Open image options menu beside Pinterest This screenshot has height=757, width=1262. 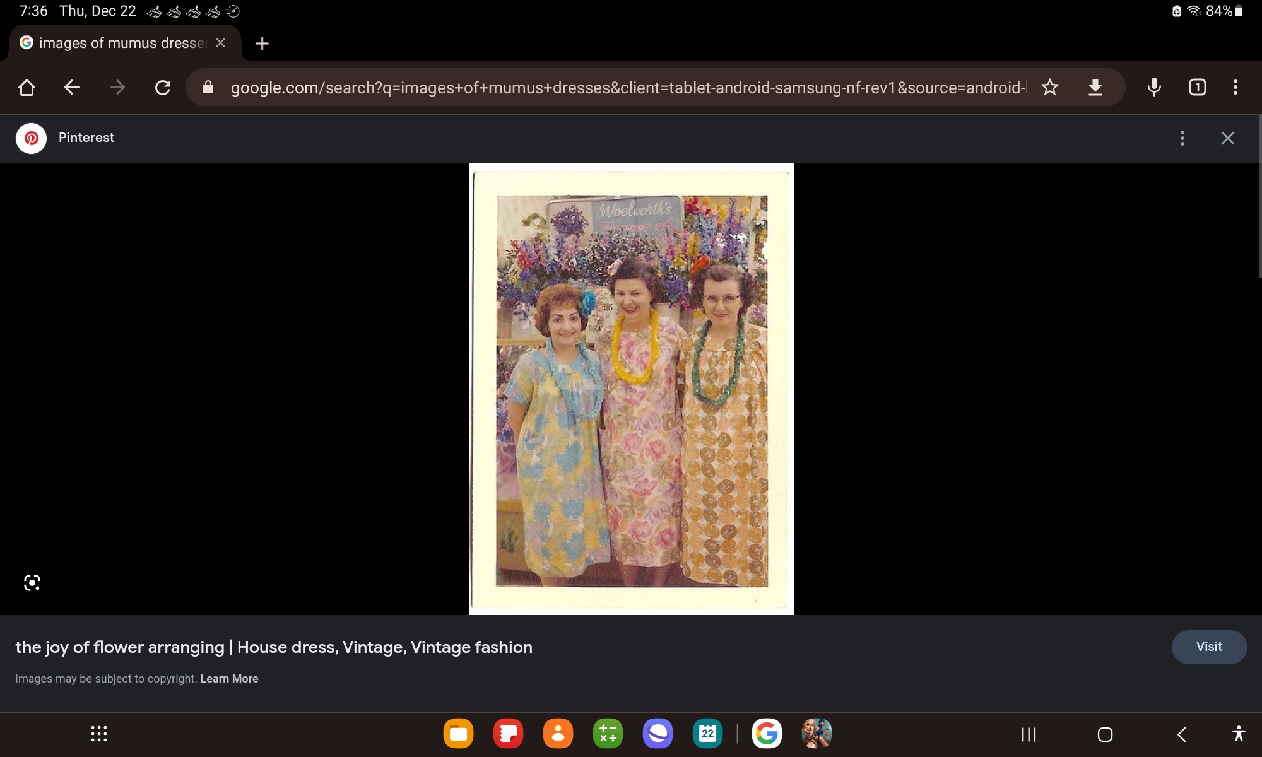[x=1182, y=138]
